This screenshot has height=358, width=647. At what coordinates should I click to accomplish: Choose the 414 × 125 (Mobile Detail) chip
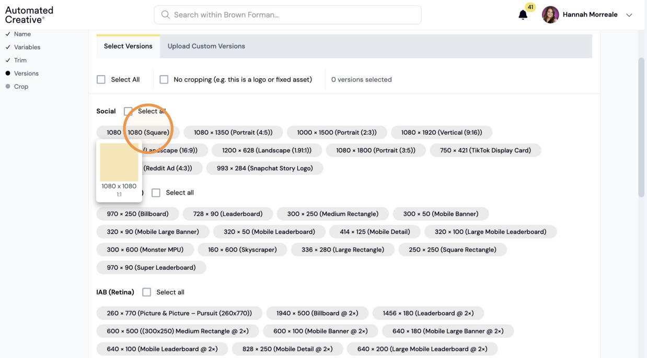375,232
